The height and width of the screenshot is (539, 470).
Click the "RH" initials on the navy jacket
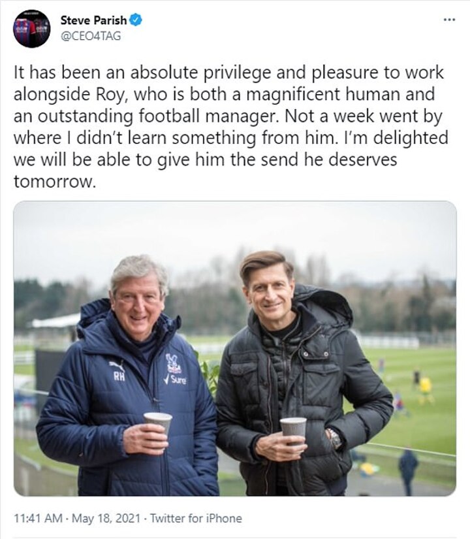click(119, 376)
